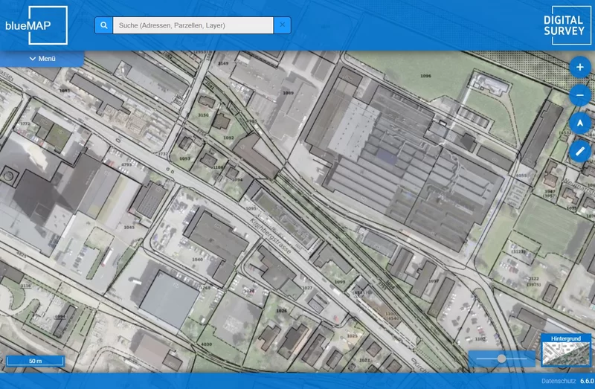This screenshot has height=389, width=595.
Task: Click parcel number 1097 label
Action: [434, 281]
